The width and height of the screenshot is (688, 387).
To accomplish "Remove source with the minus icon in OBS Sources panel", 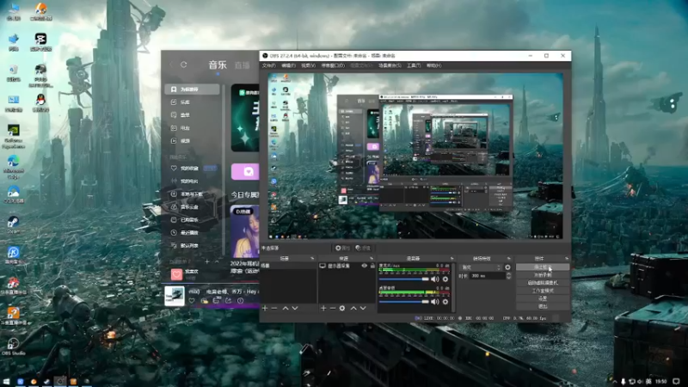I will [x=333, y=308].
